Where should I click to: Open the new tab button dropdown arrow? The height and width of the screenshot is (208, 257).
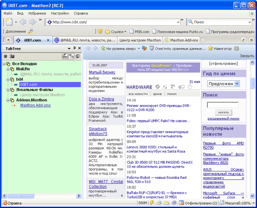16,22
